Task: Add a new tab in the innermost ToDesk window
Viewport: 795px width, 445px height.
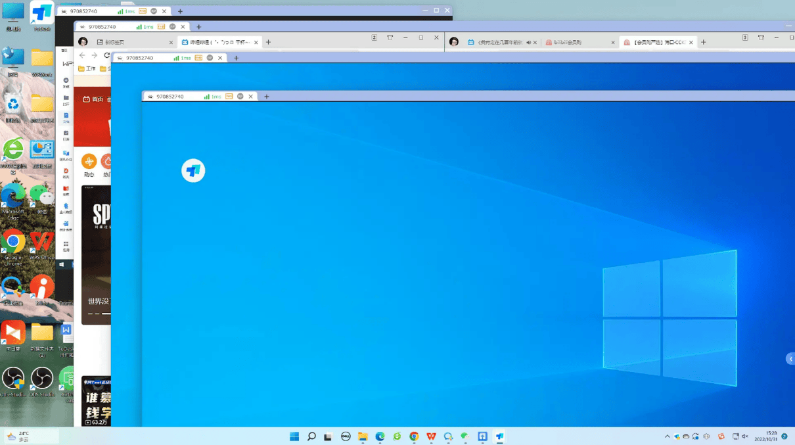Action: point(267,97)
